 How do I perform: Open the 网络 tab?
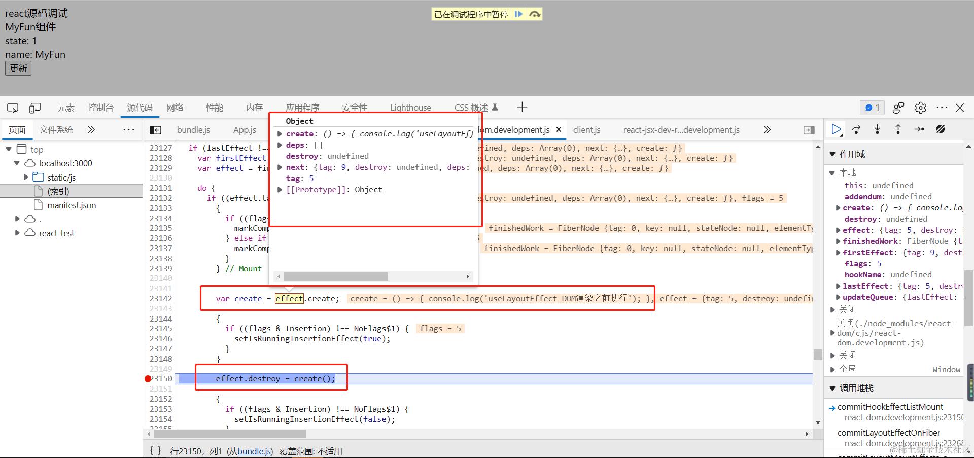click(x=175, y=108)
